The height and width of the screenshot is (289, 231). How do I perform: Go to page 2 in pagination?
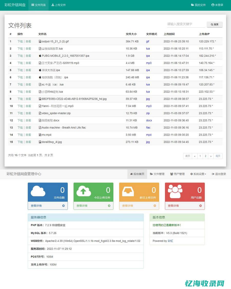[x=205, y=156]
